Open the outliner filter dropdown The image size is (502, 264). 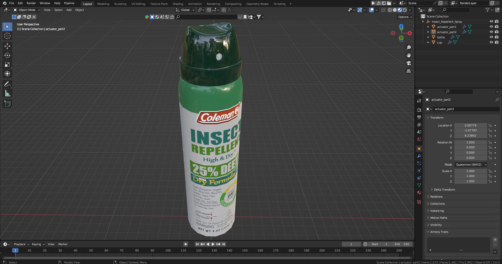tap(489, 10)
